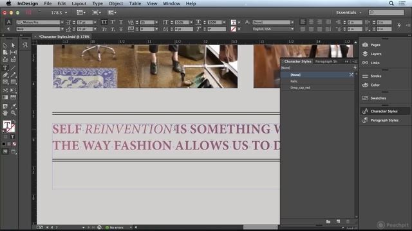Toggle Superscript formatting

[113, 22]
